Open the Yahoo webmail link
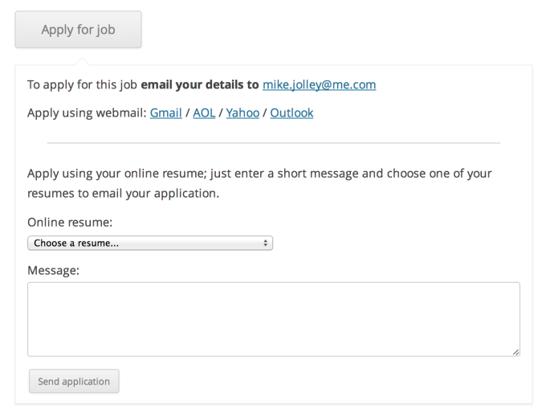 tap(242, 113)
